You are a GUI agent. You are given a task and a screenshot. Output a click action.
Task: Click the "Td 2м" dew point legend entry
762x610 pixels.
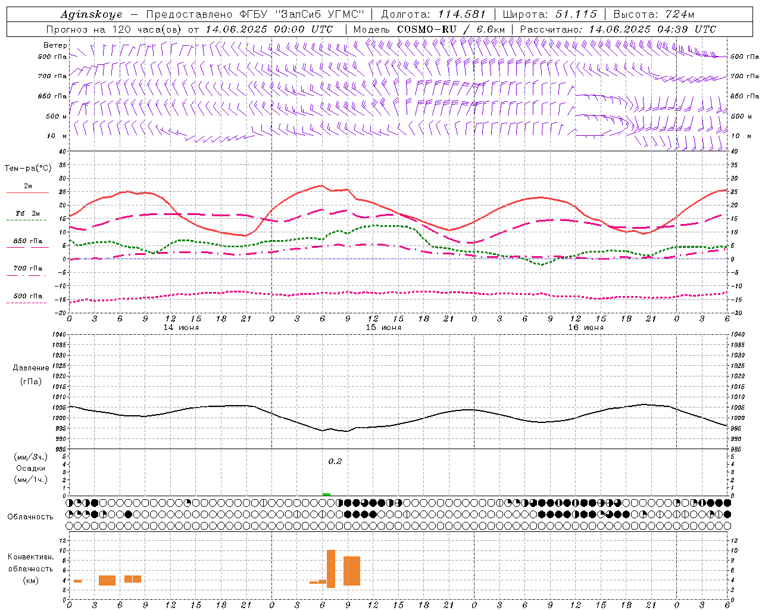click(27, 213)
